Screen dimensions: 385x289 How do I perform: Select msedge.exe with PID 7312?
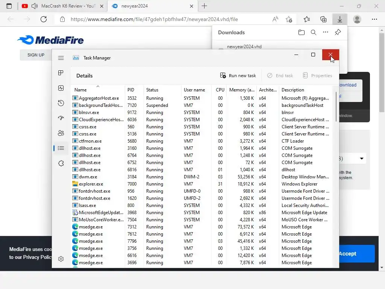click(202, 227)
